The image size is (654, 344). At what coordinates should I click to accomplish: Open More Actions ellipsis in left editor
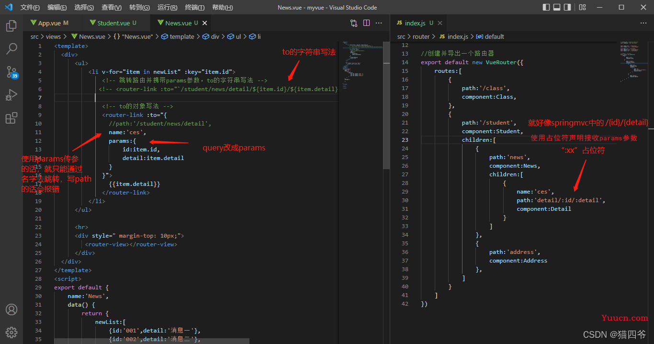[x=379, y=23]
